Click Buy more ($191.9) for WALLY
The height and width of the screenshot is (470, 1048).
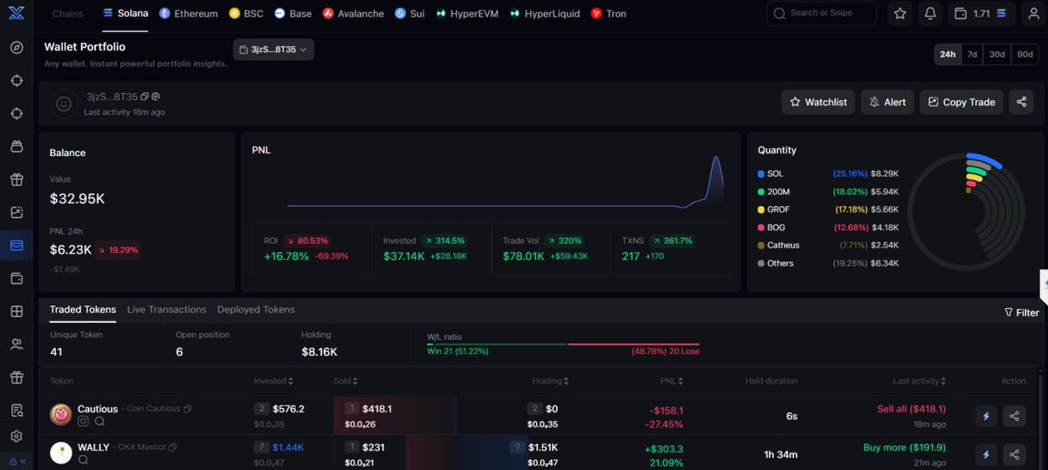coord(904,447)
